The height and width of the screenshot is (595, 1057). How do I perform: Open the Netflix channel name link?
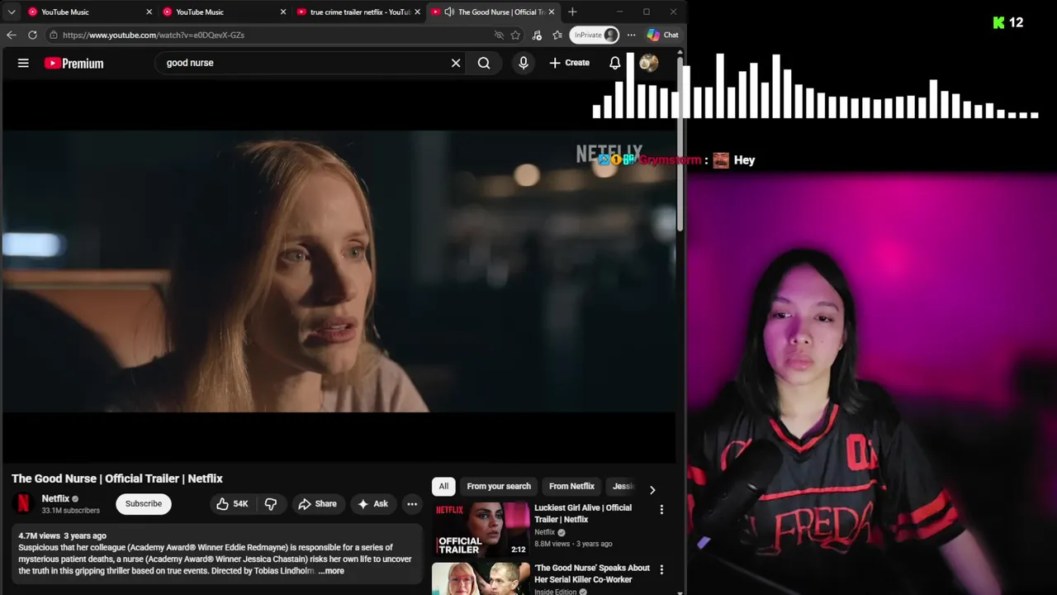click(55, 498)
